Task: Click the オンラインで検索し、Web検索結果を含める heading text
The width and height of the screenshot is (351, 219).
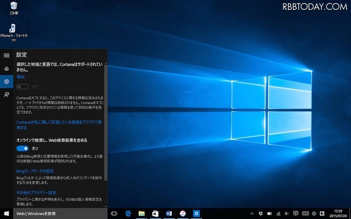Action: click(x=52, y=140)
